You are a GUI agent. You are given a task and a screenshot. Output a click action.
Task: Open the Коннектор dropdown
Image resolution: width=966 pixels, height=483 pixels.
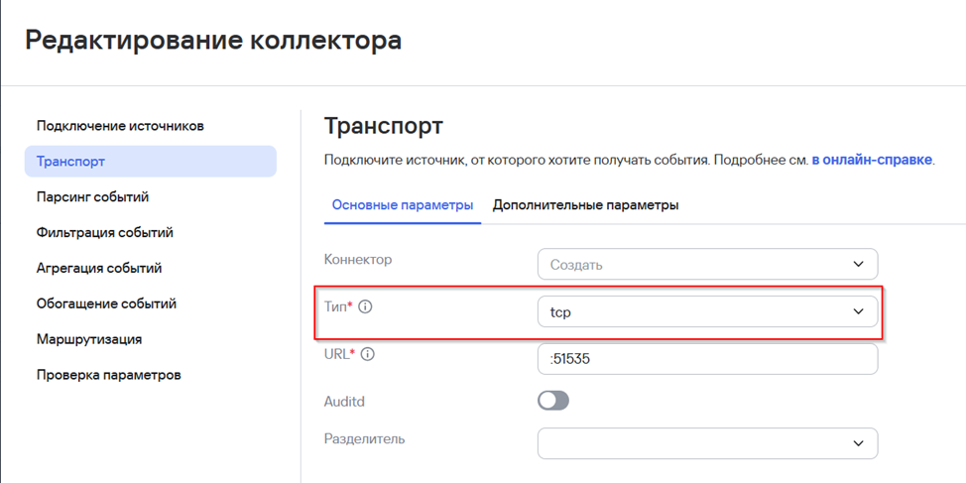click(x=707, y=265)
